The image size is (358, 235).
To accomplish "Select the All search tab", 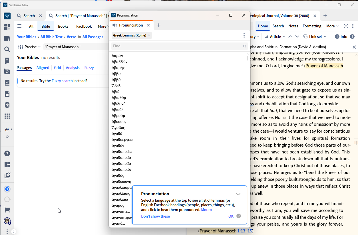I will click(31, 26).
